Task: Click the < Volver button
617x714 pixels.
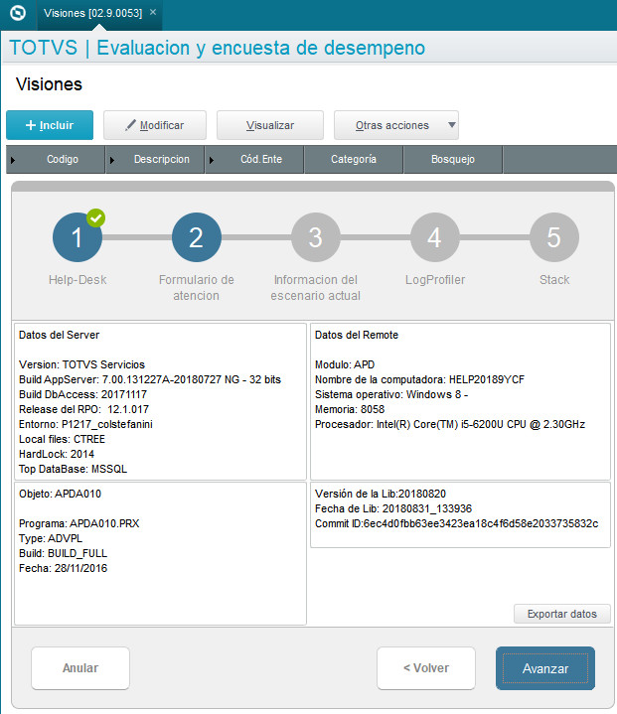Action: coord(426,668)
